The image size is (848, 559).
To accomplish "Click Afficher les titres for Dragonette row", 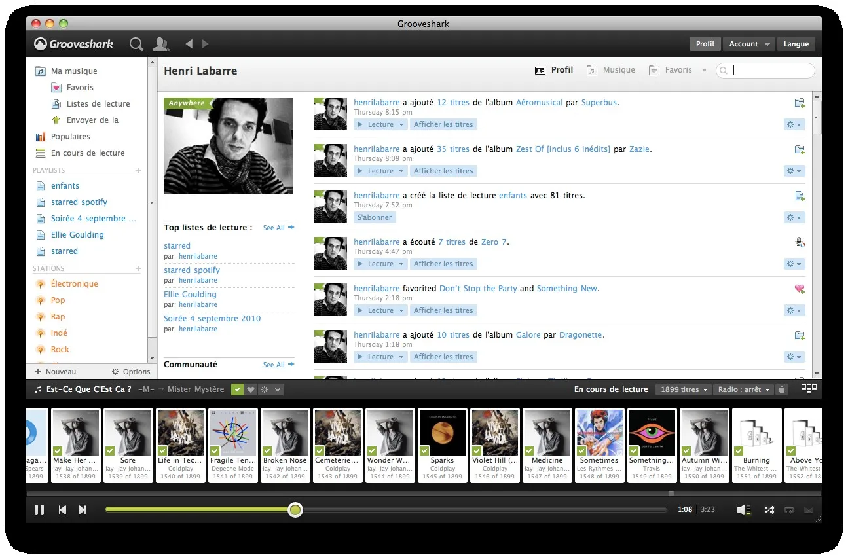I will tap(443, 357).
